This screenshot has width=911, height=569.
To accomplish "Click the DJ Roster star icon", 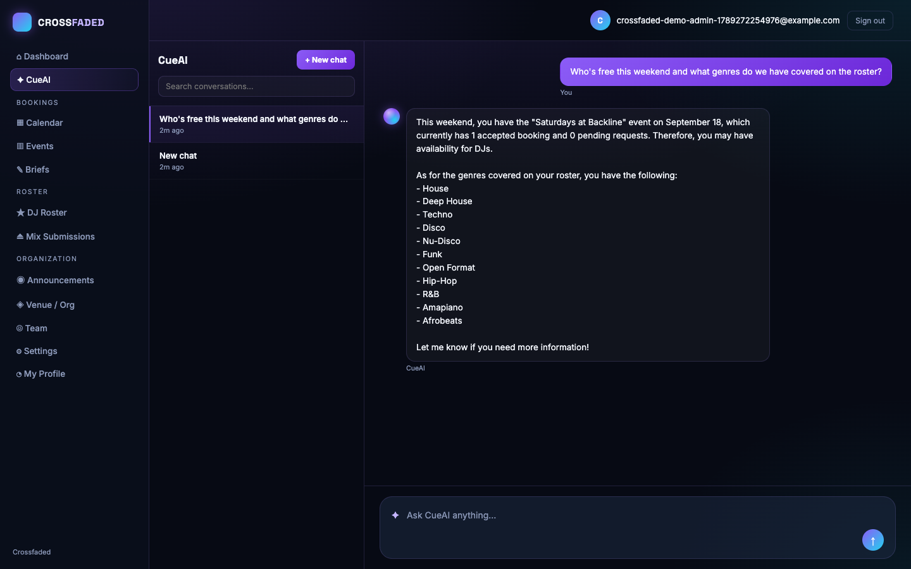I will (x=20, y=212).
